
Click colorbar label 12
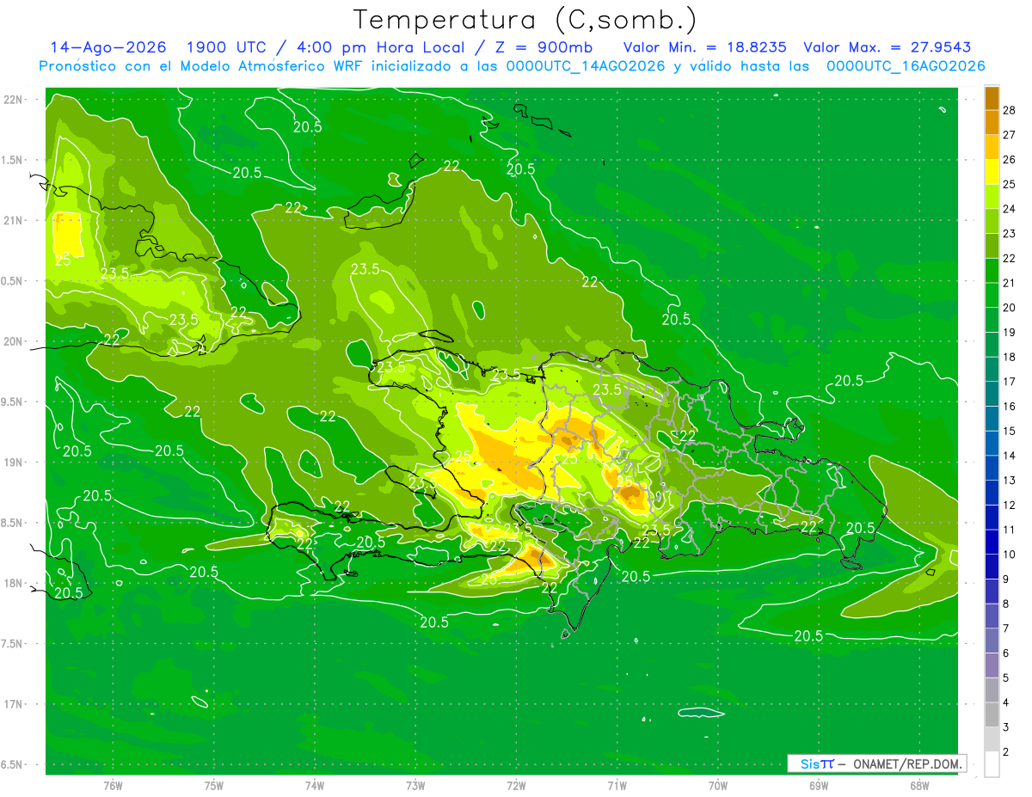[1010, 505]
